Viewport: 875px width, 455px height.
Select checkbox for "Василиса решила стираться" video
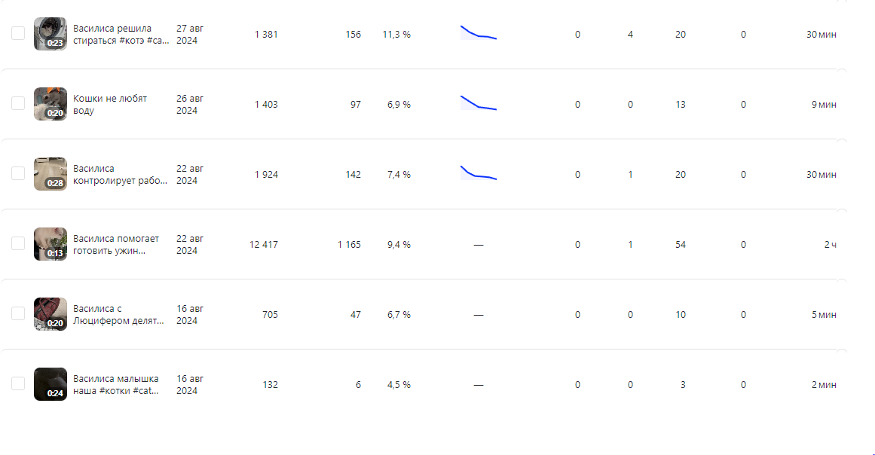(x=18, y=33)
